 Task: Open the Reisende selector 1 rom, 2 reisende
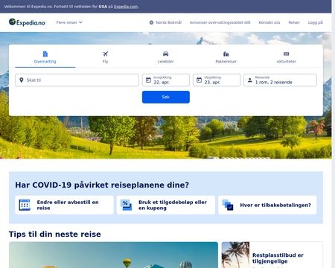tap(280, 80)
